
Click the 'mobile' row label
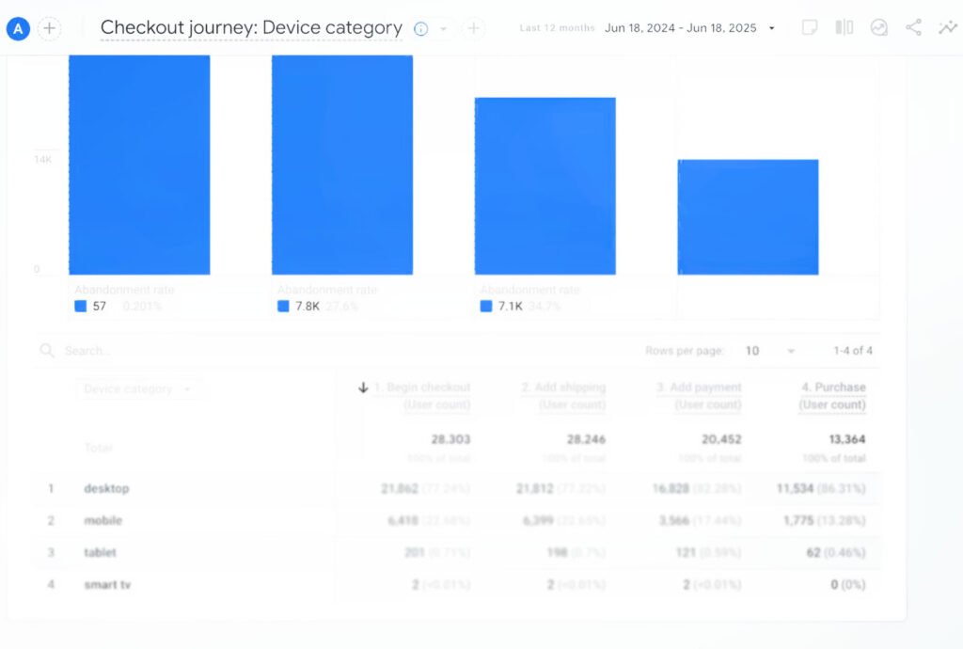(x=103, y=521)
